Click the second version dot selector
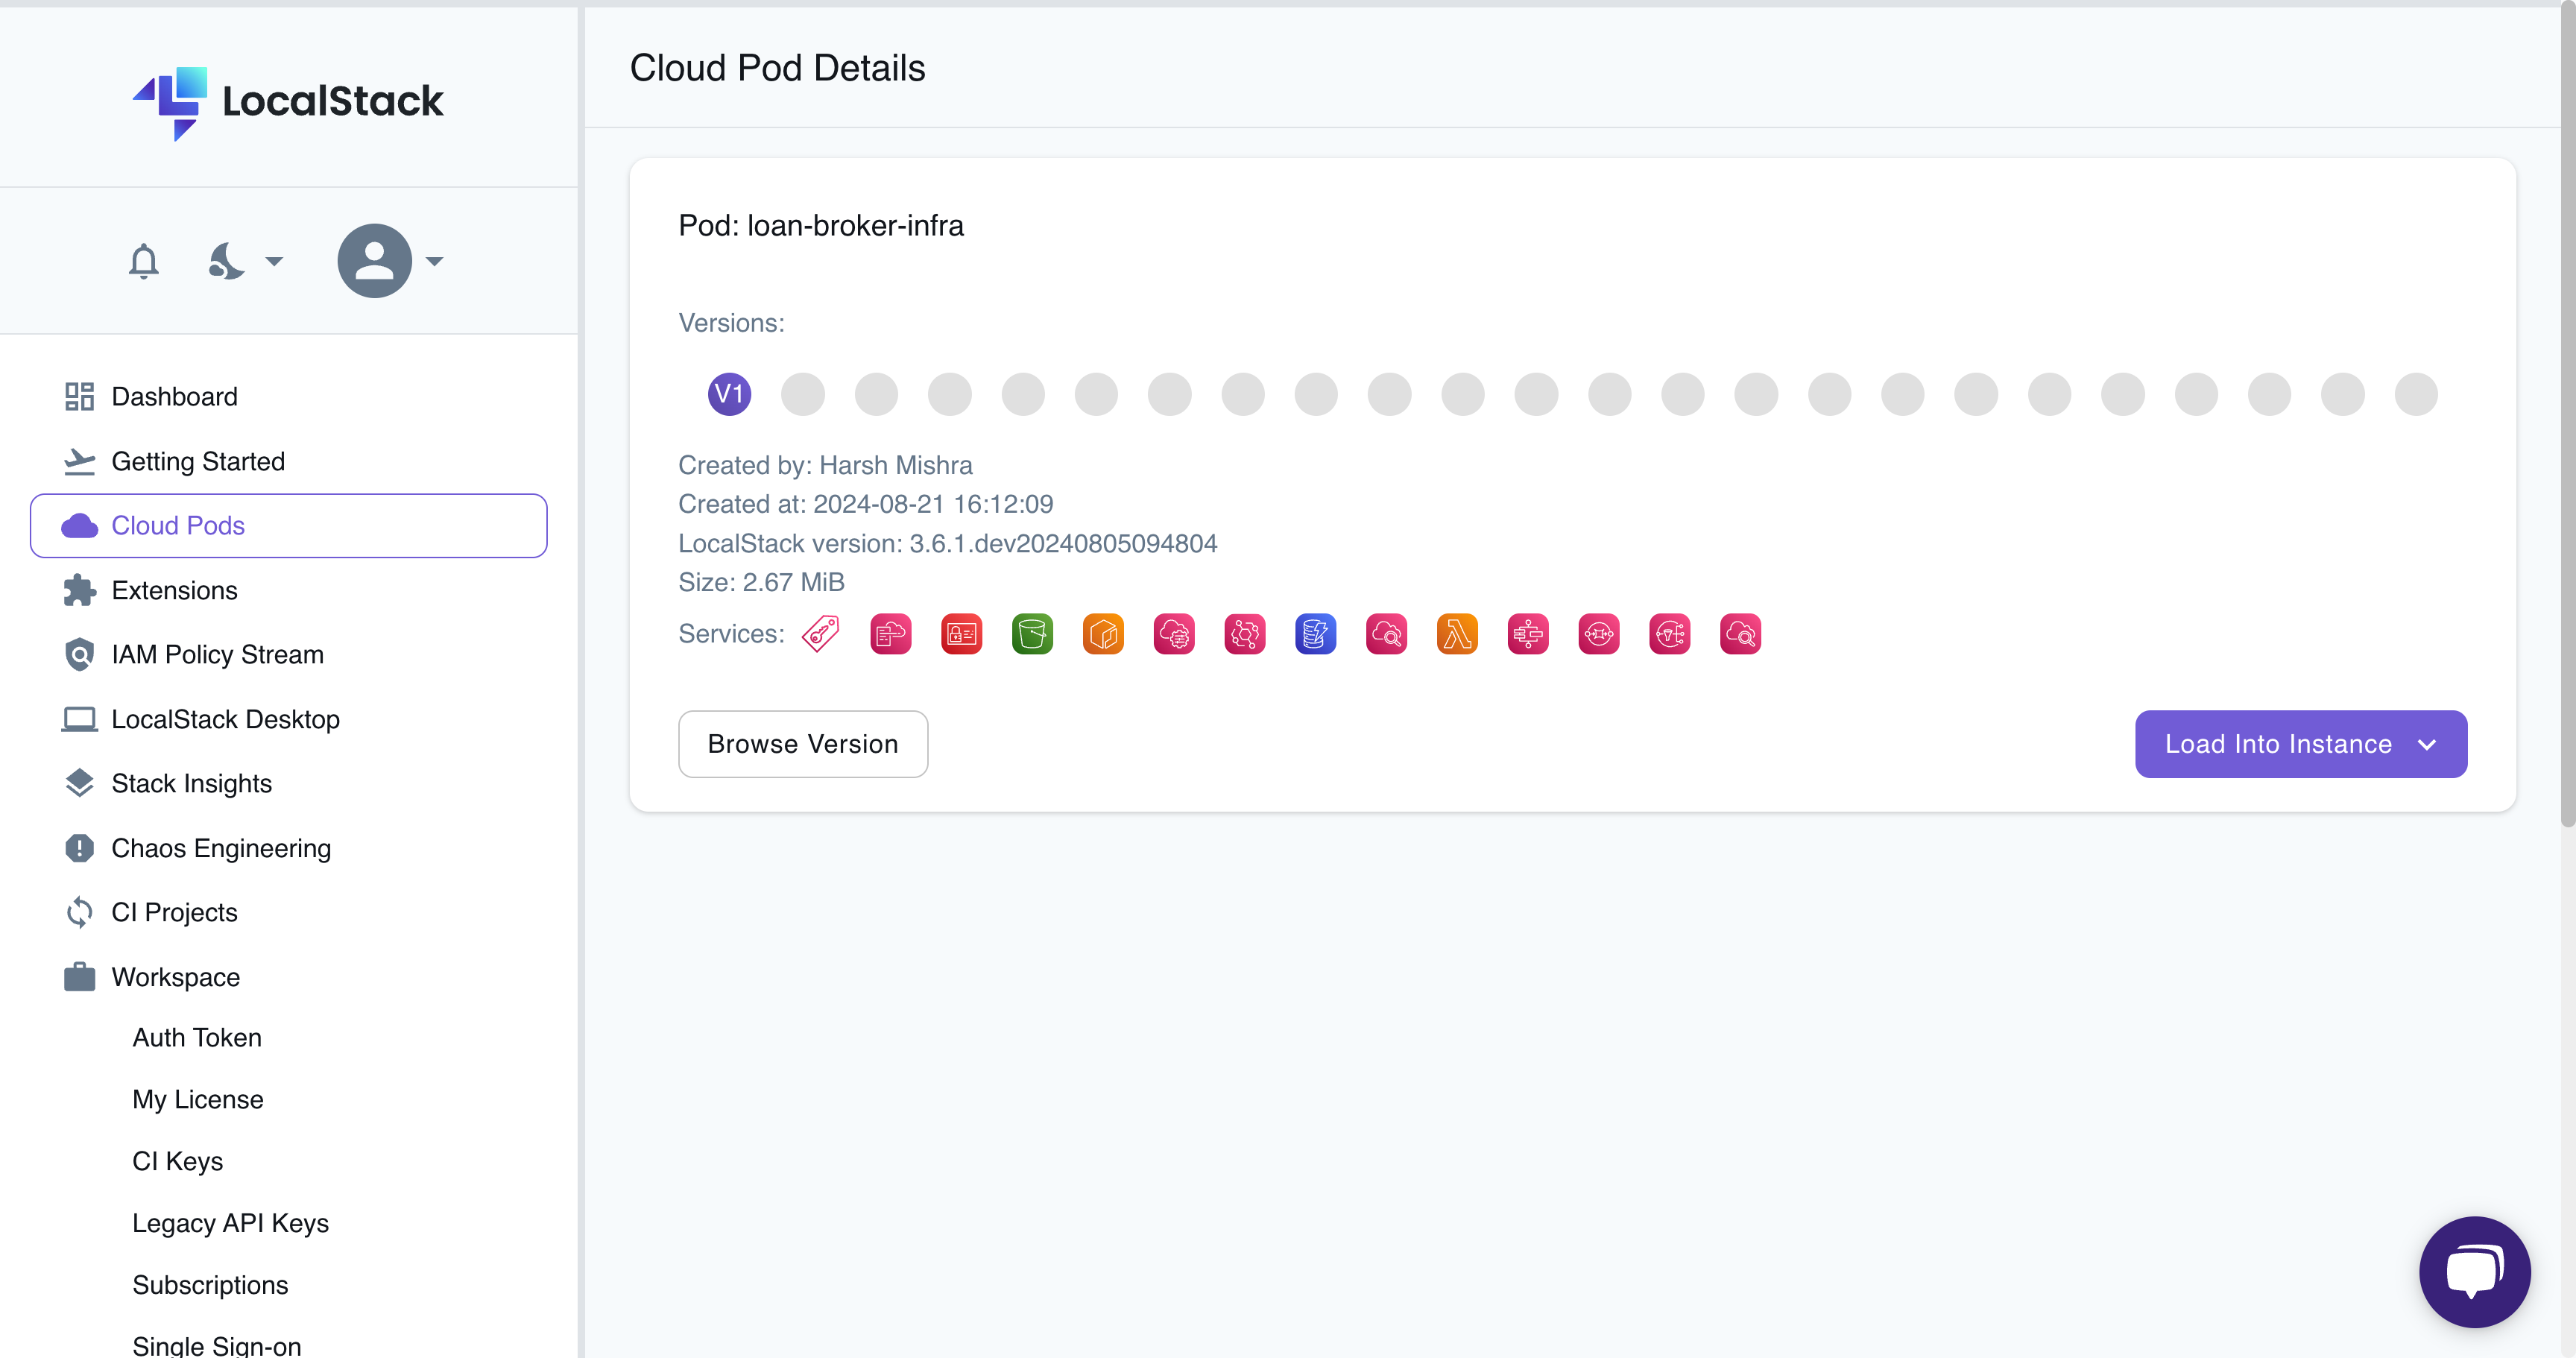The height and width of the screenshot is (1358, 2576). [x=803, y=394]
